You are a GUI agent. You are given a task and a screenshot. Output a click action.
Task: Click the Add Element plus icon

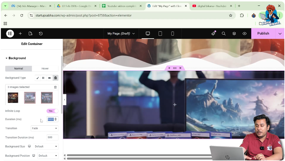click(20, 33)
